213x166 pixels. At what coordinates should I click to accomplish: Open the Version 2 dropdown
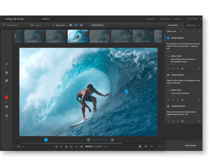[47, 19]
